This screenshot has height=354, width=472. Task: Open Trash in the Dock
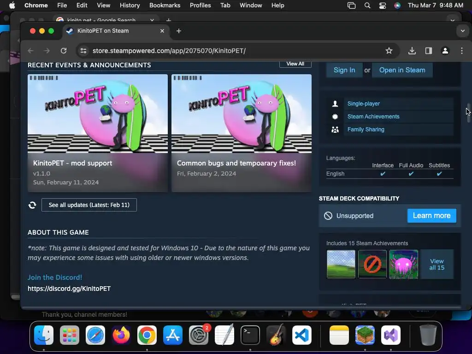click(428, 335)
